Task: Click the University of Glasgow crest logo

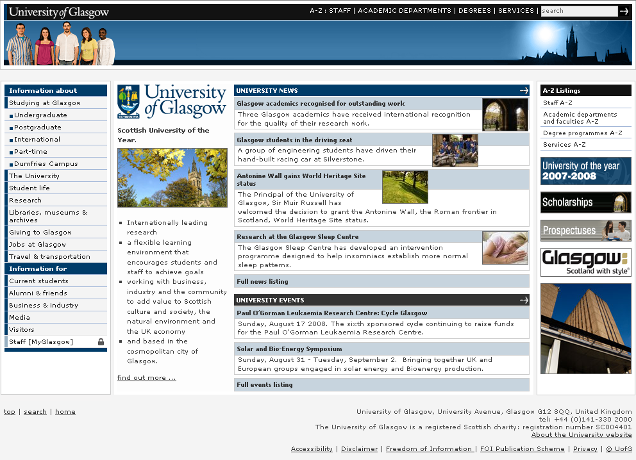Action: (x=128, y=101)
